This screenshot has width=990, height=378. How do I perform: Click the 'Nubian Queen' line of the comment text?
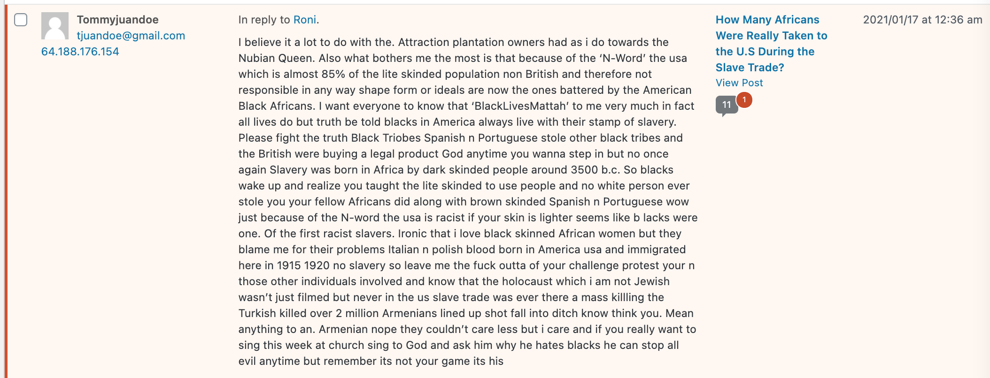click(x=463, y=58)
